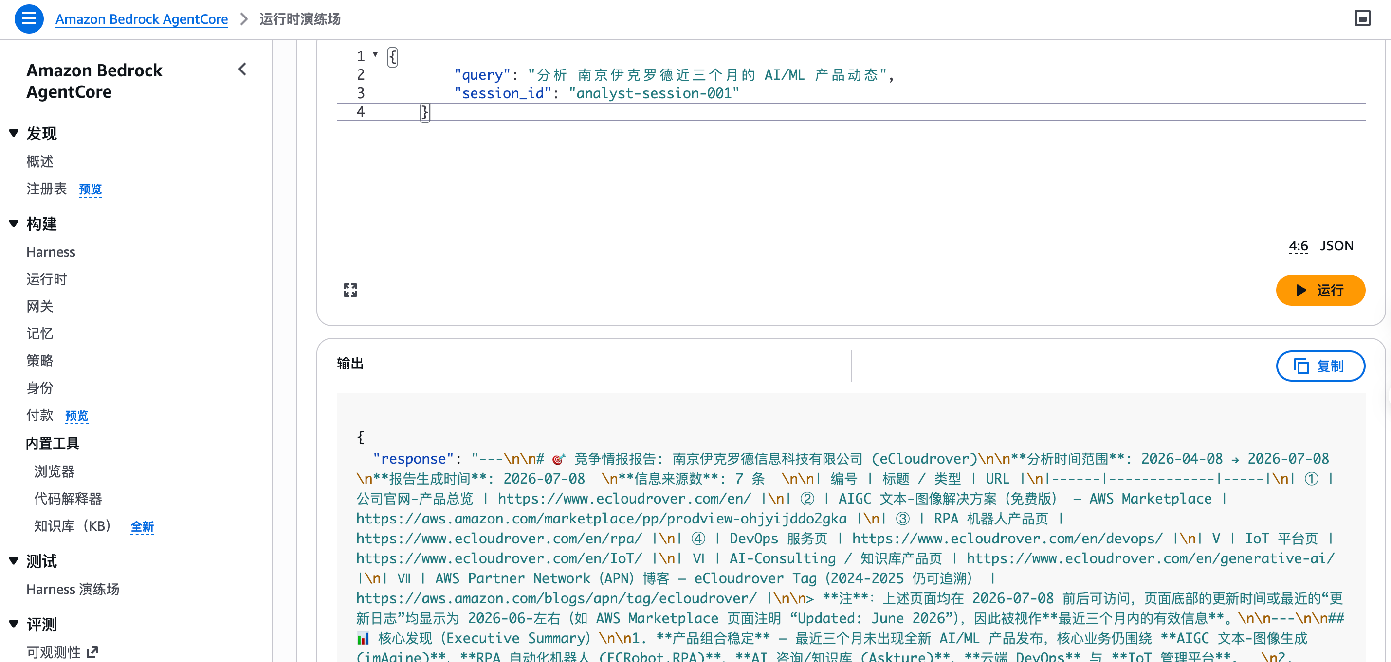Place cursor on the session_id line

(x=596, y=93)
